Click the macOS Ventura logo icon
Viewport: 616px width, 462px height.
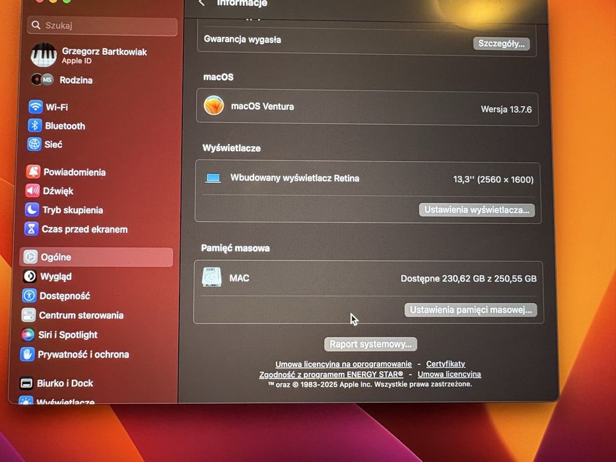point(214,106)
